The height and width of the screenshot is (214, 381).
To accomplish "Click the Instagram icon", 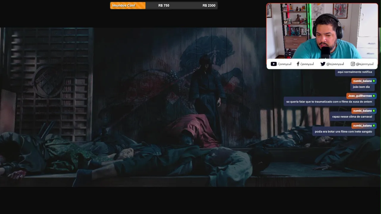I will pyautogui.click(x=353, y=64).
